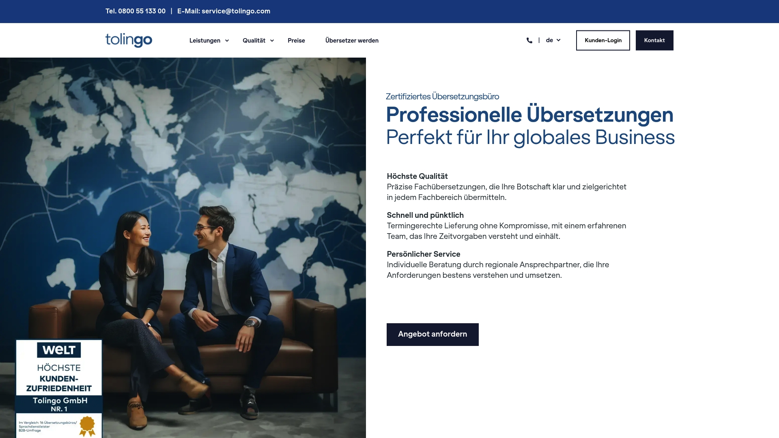Click the heading Professionelle Übersetzungen
779x438 pixels.
pos(529,115)
